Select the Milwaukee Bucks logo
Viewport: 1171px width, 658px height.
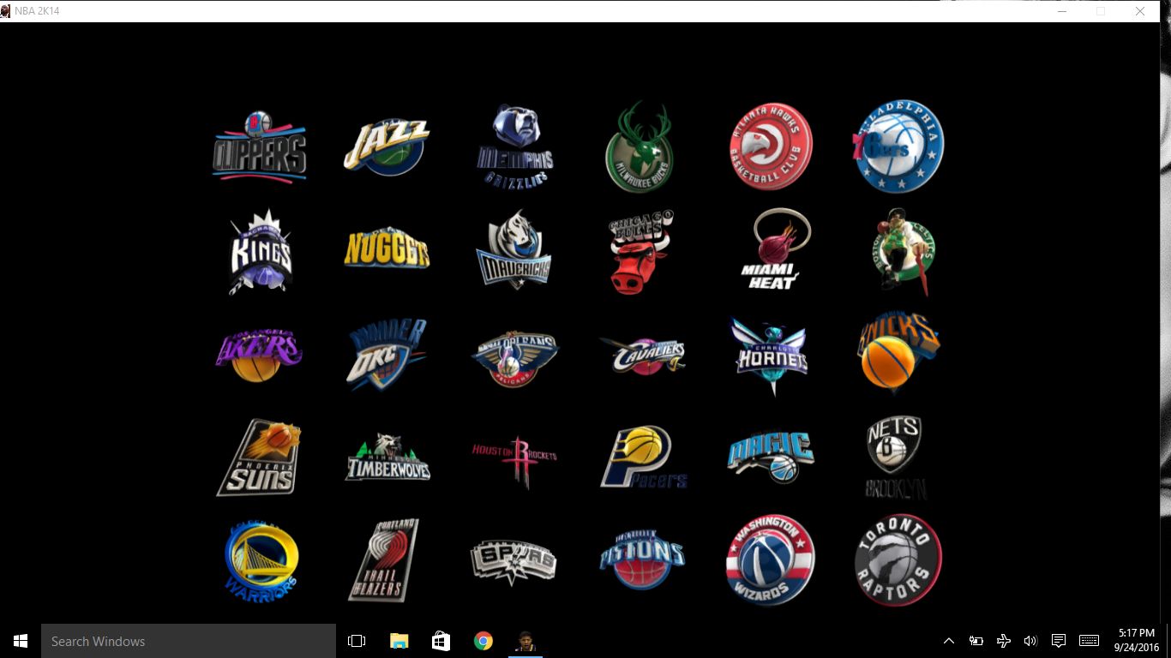point(639,148)
